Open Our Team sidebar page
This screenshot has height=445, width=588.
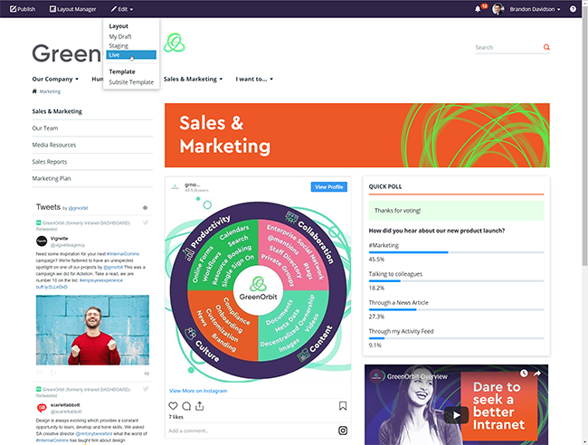45,128
